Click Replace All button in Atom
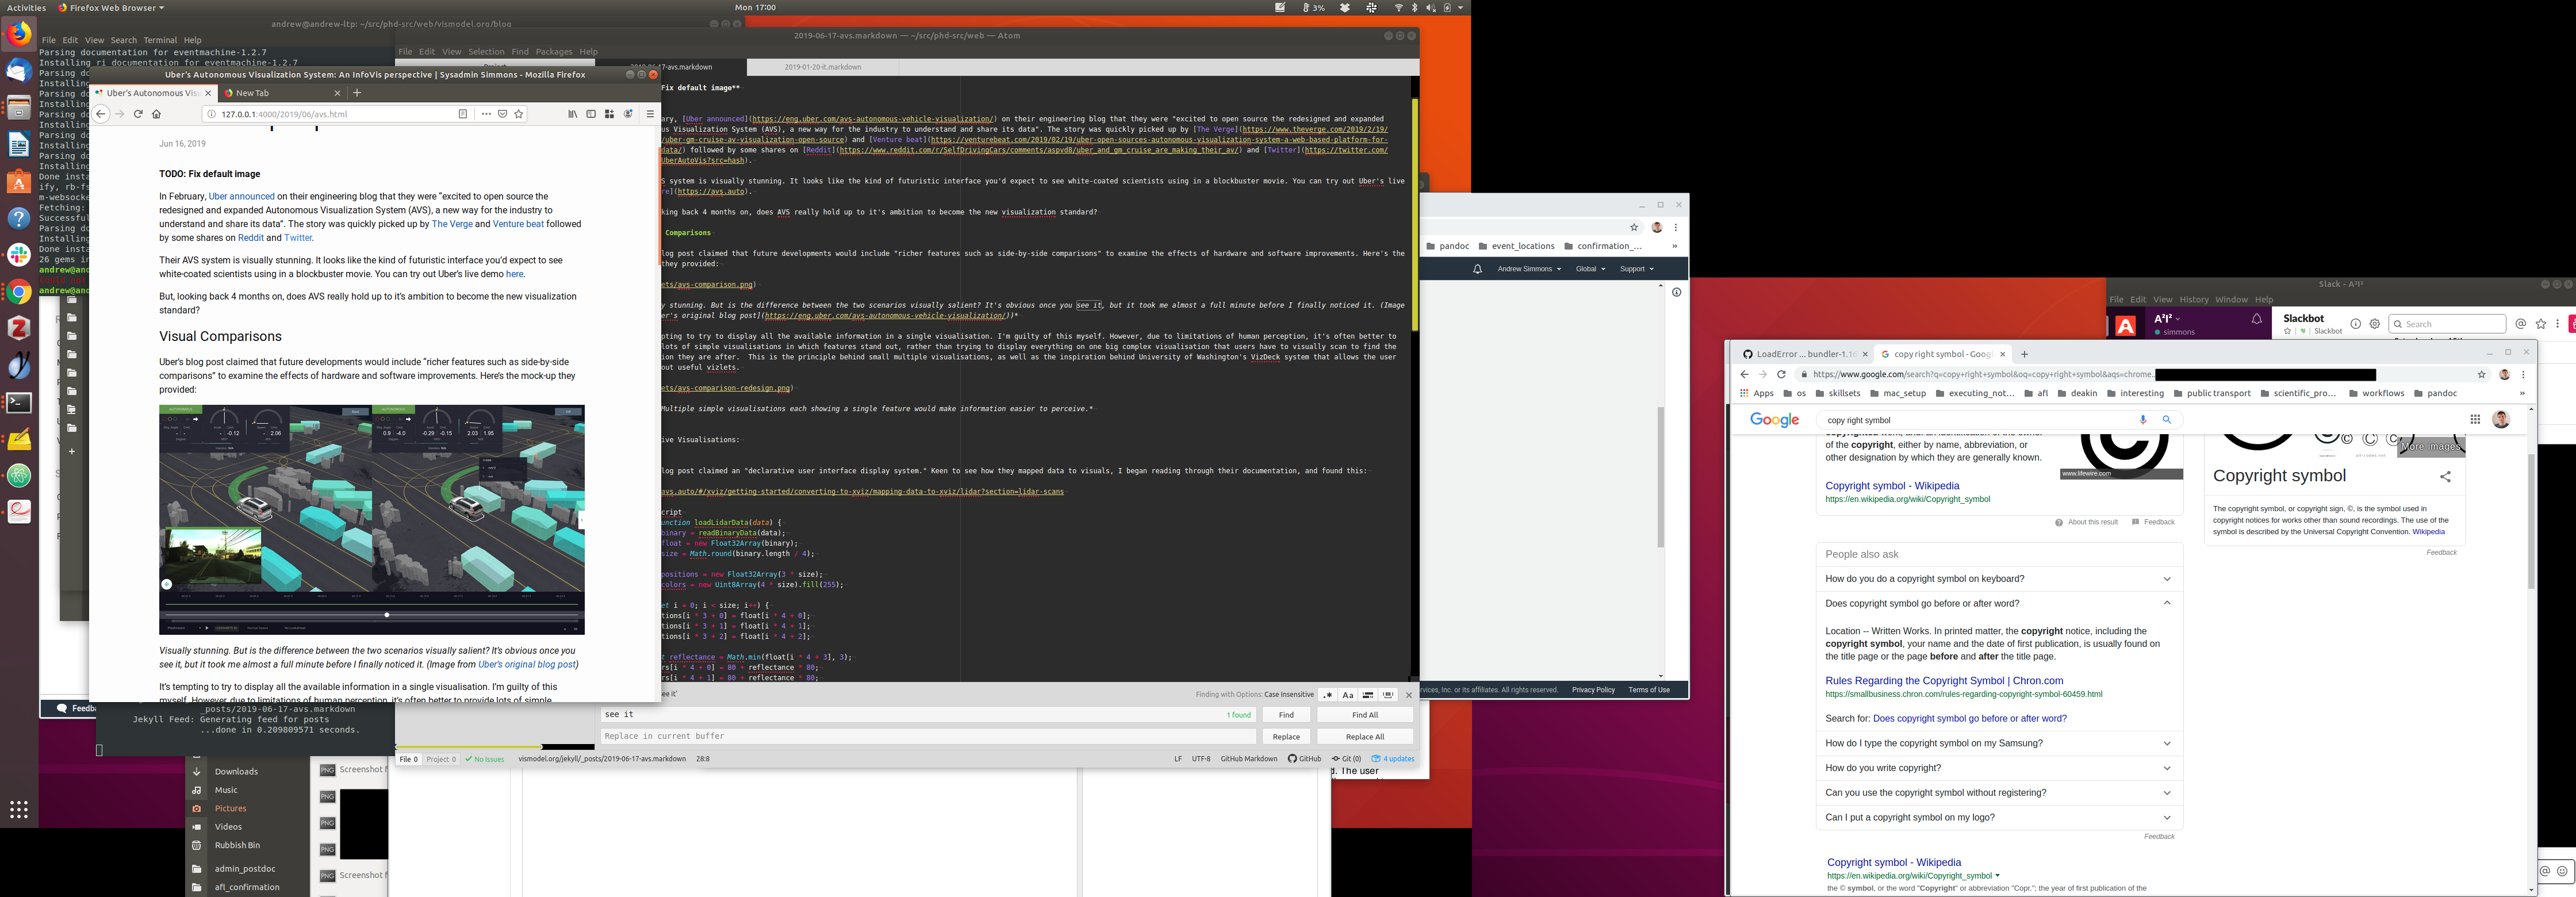 [x=1364, y=737]
